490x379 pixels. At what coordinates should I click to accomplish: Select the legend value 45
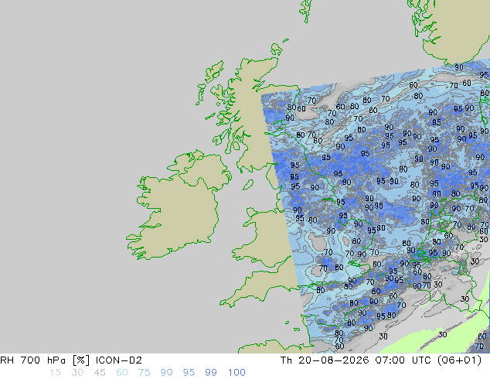(x=100, y=373)
